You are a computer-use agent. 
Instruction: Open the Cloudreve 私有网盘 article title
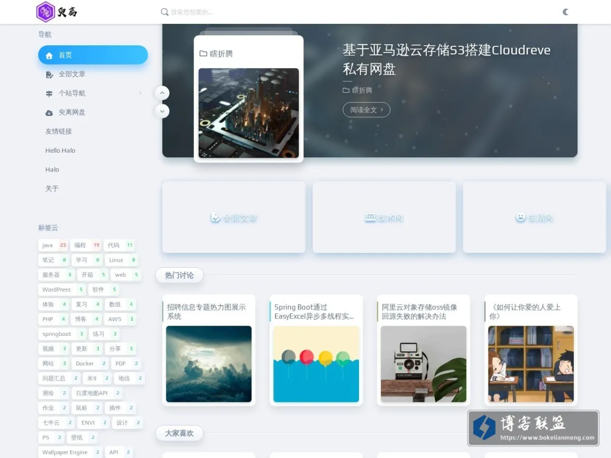click(x=447, y=59)
